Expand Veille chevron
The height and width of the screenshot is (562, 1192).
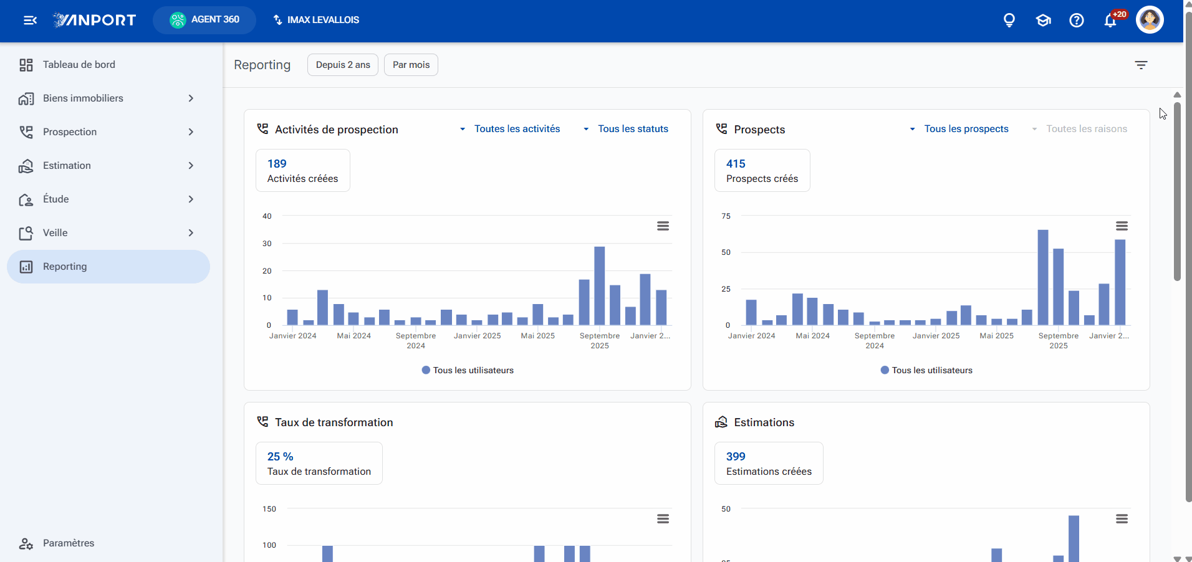(x=191, y=233)
